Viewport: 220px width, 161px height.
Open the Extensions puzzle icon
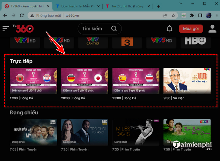point(192,15)
